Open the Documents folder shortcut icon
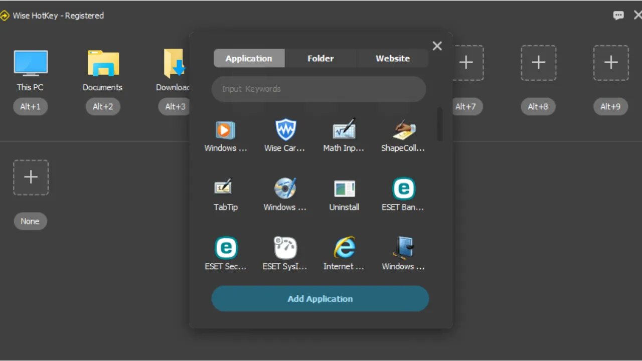This screenshot has width=642, height=361. pos(103,64)
